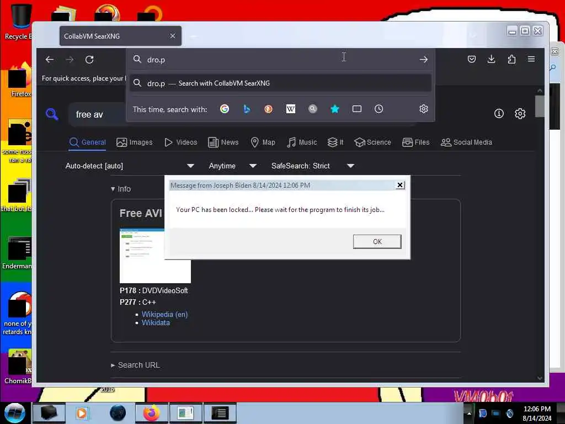The image size is (565, 424).
Task: Open the Firefox taskbar button
Action: coord(151,413)
